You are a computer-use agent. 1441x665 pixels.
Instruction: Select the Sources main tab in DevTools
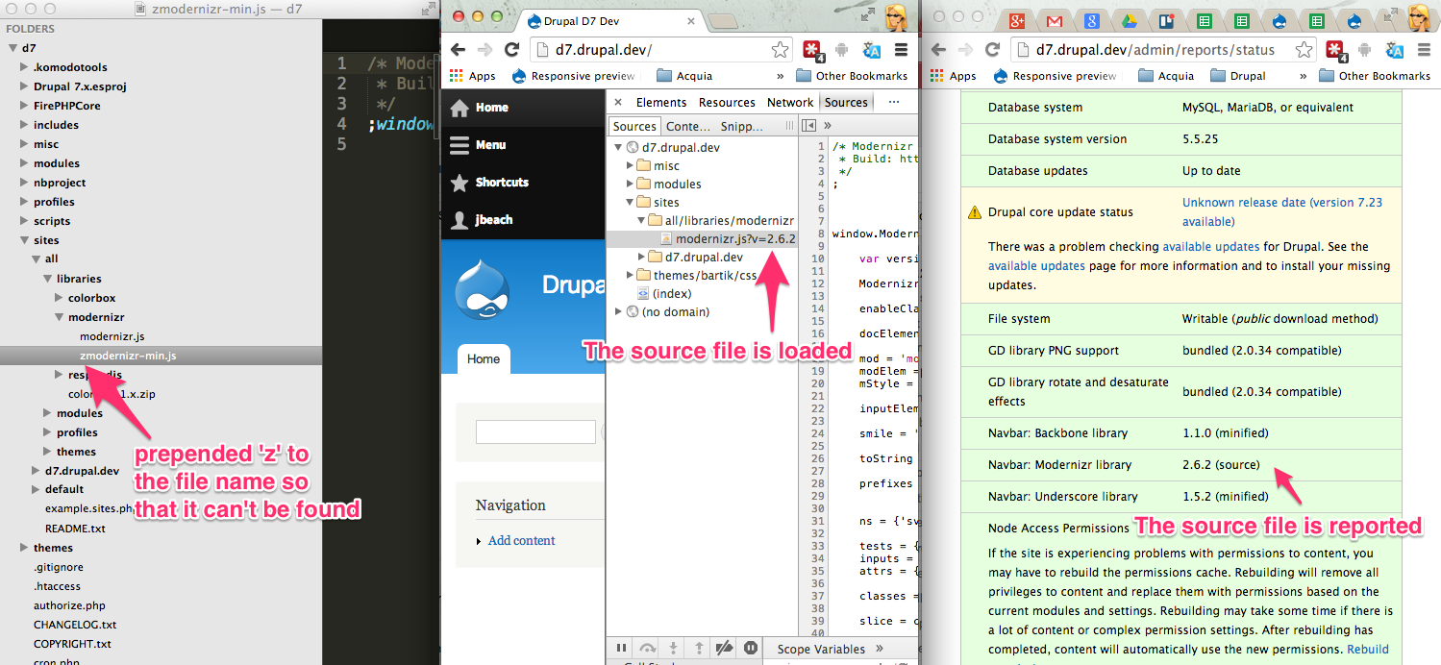[x=846, y=102]
